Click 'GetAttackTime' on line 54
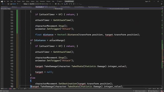Image resolution: width=164 pixels, height=92 pixels. [x=62, y=20]
